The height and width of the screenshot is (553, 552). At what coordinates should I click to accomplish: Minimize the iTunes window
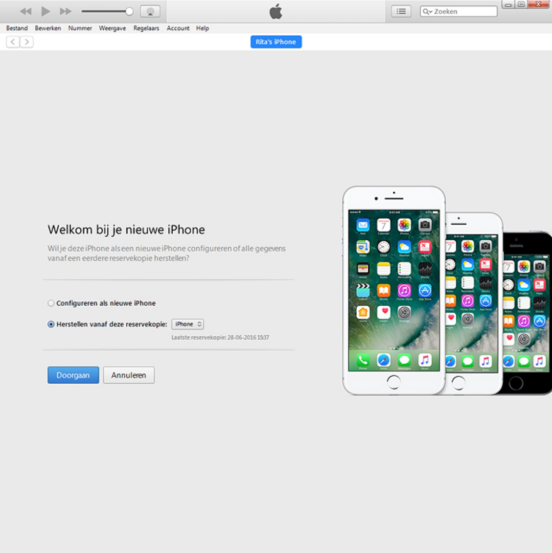point(508,4)
